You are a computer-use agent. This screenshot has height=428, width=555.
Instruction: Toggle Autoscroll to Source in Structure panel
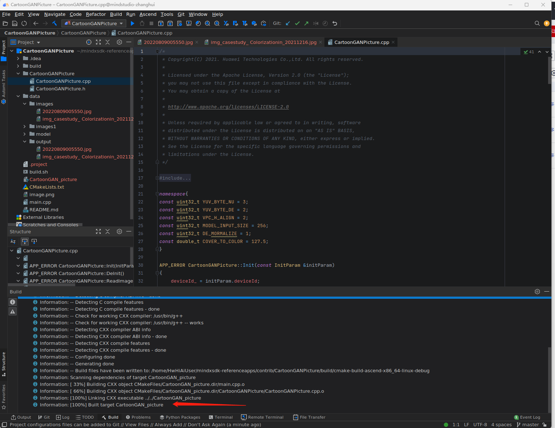coord(25,241)
